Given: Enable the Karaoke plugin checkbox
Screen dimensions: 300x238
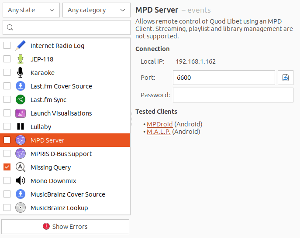Looking at the screenshot, I should tap(7, 73).
